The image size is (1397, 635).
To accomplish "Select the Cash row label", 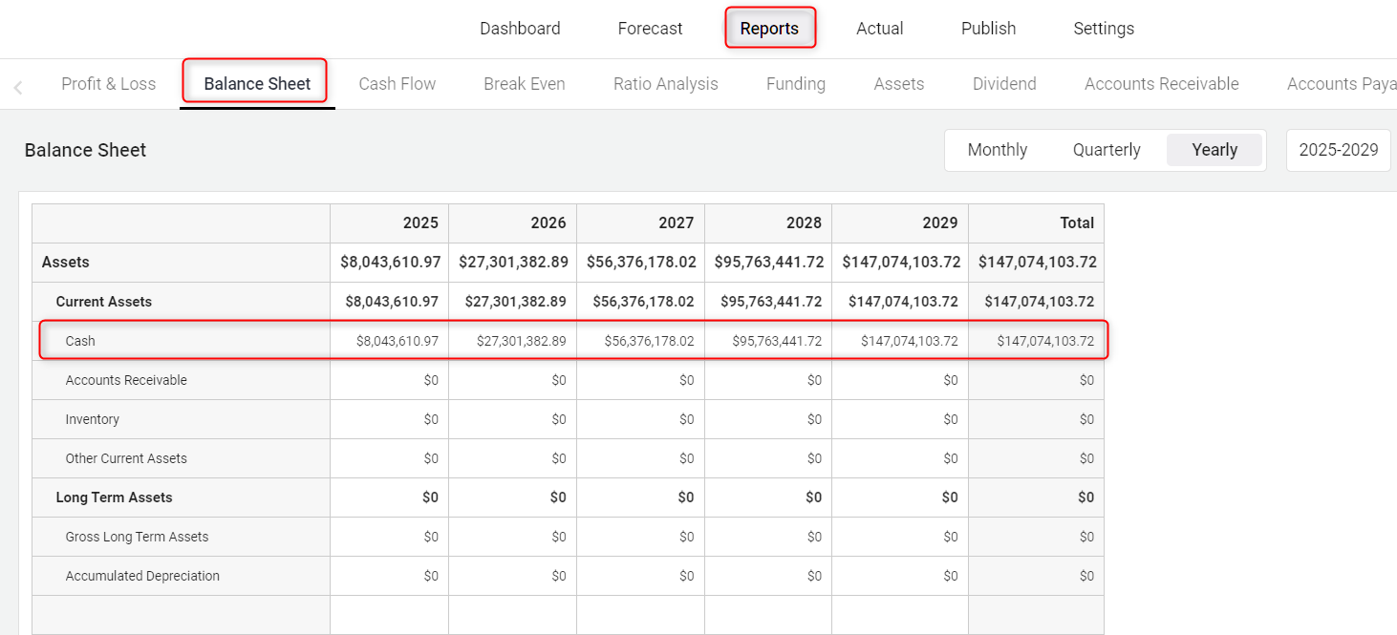I will (x=80, y=341).
